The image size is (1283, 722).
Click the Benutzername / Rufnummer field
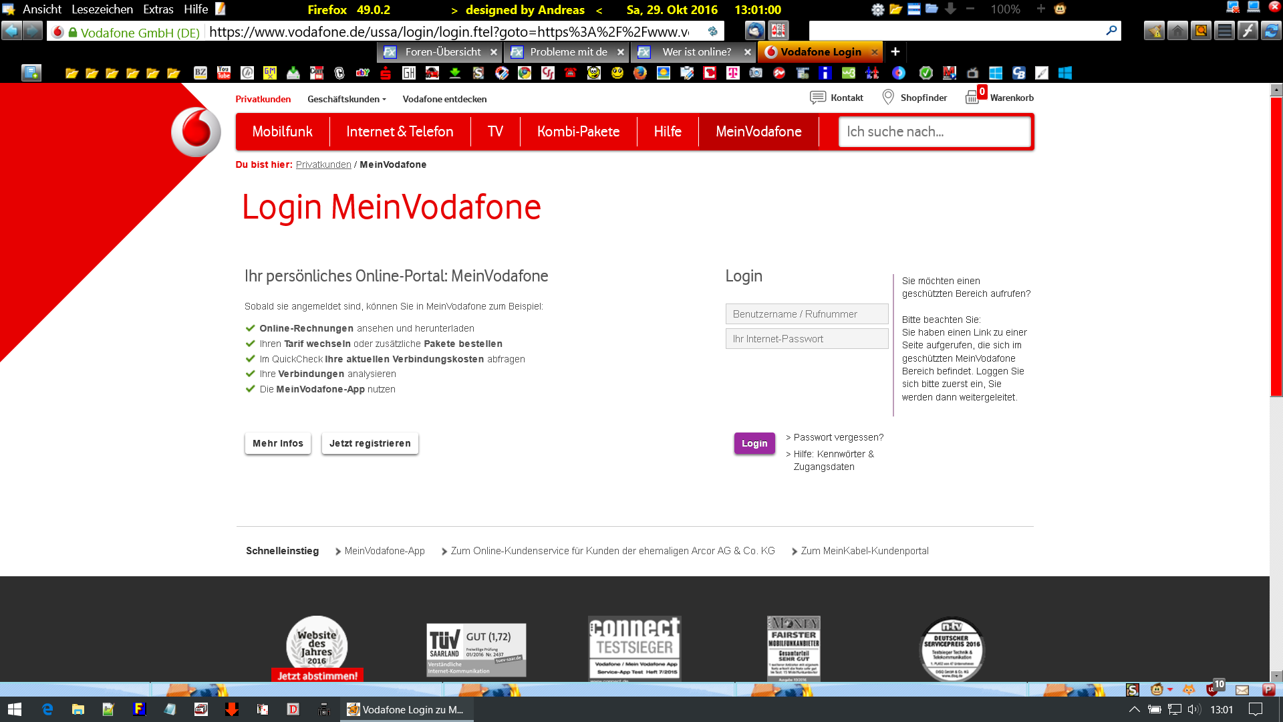coord(807,314)
